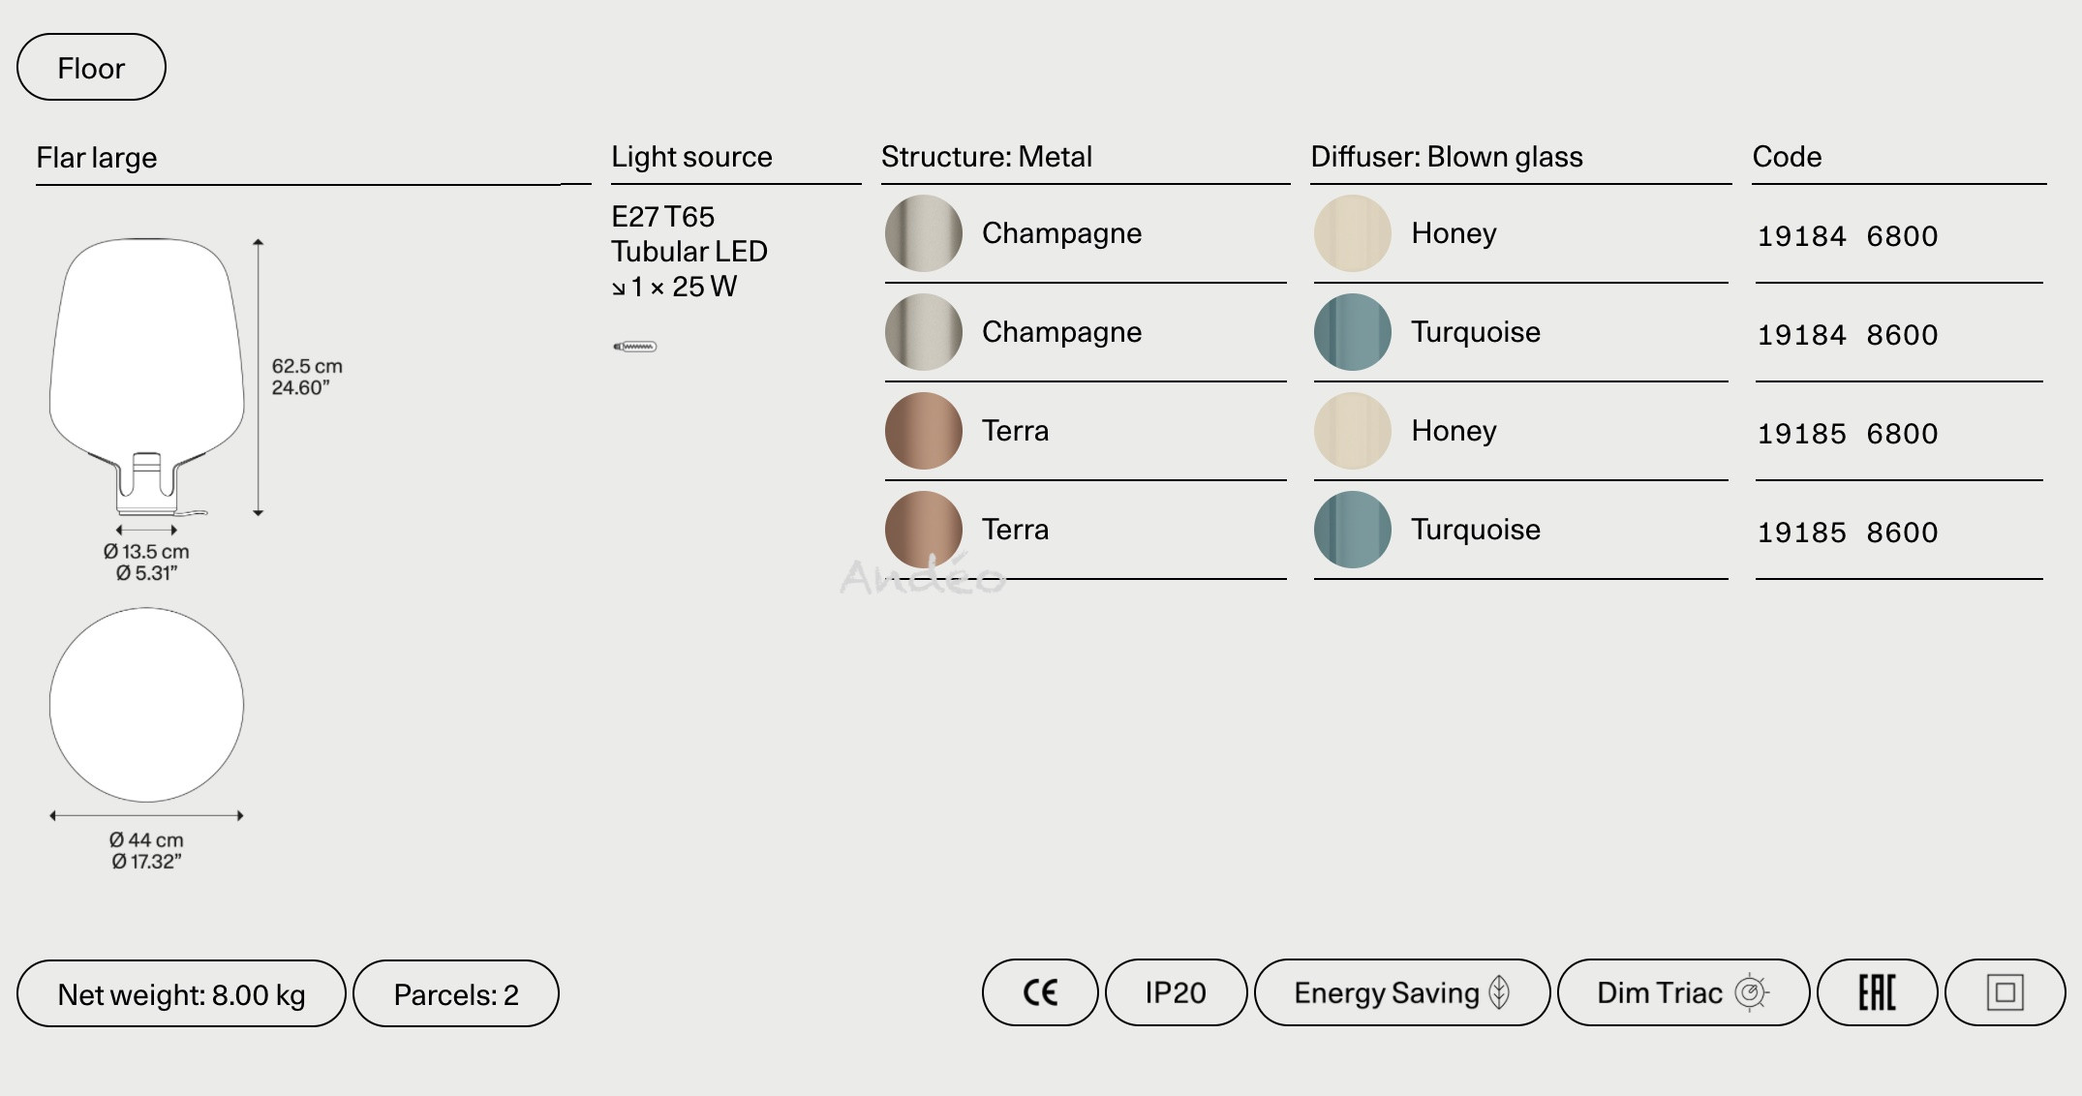Click code 19185 8600
The width and height of the screenshot is (2082, 1096).
pyautogui.click(x=1848, y=533)
